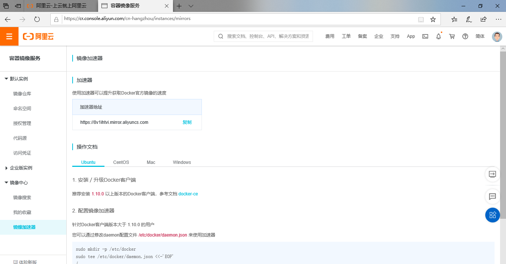This screenshot has width=506, height=264.
Task: Select the Mac documentation tab
Action: 151,162
